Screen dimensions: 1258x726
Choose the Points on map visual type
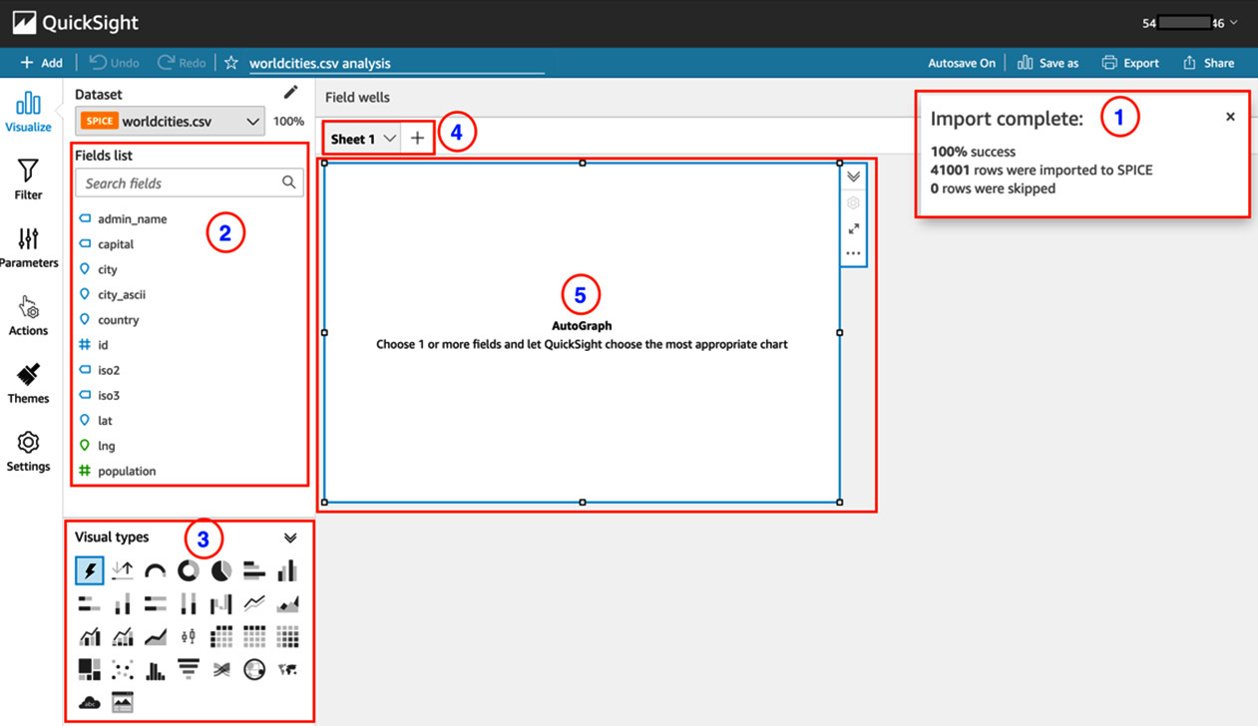[254, 669]
